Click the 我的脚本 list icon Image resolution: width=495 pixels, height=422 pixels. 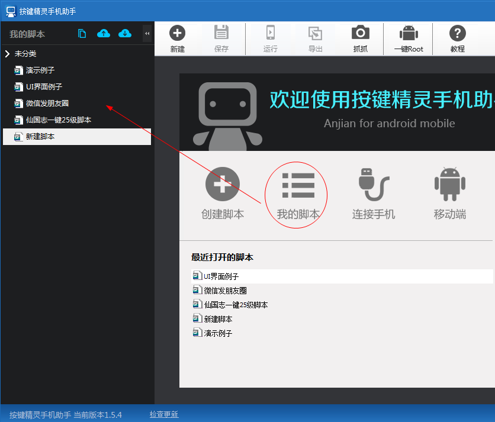click(298, 186)
